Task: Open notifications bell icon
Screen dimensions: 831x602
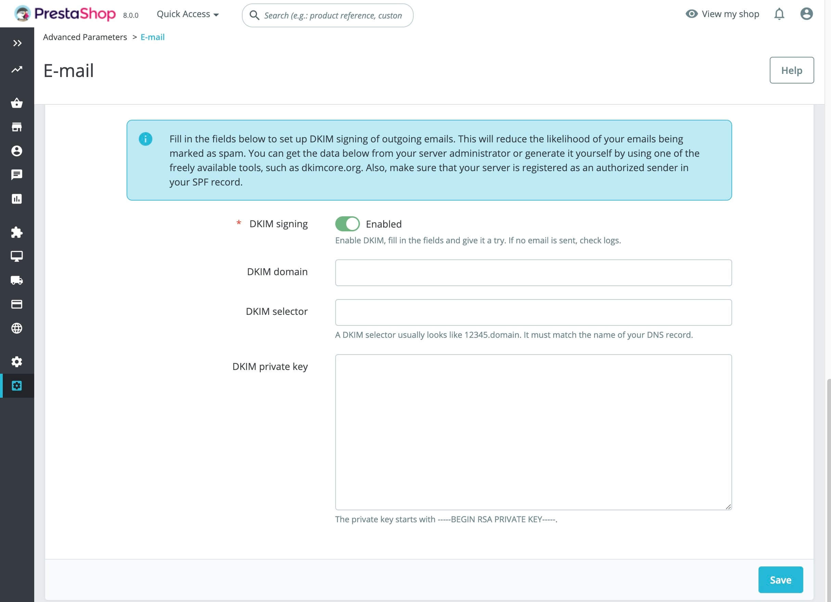Action: point(779,14)
